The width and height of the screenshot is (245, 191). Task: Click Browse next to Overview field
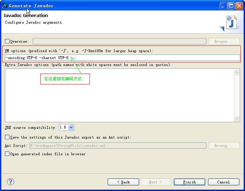click(224, 41)
